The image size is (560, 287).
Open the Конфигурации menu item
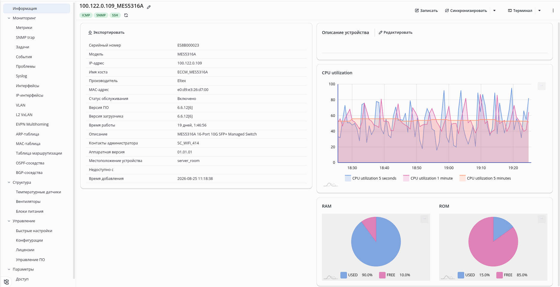coord(29,240)
